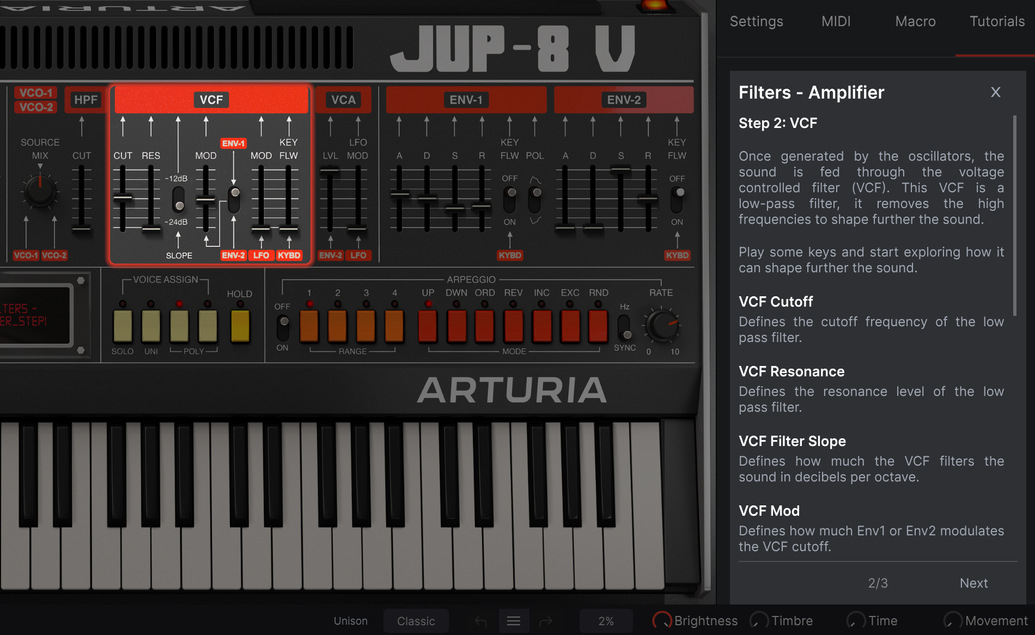The image size is (1035, 635).
Task: Select Arpeggio range 3 button
Action: coord(366,326)
